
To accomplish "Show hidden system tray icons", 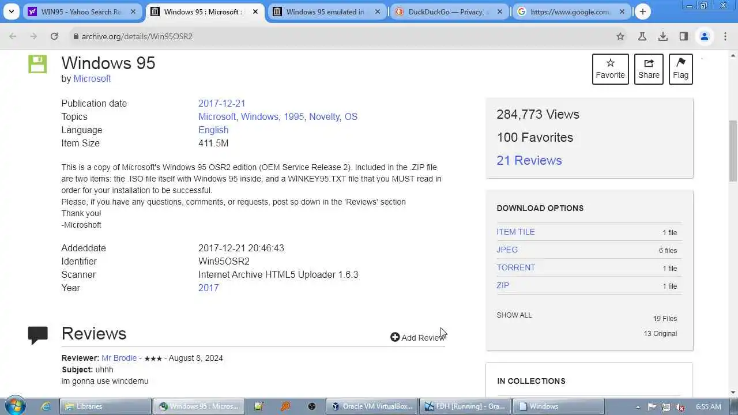I will (x=638, y=406).
